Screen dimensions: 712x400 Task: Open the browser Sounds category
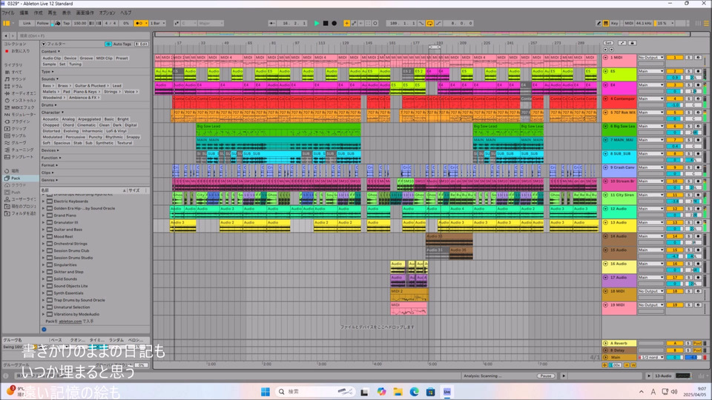17,79
